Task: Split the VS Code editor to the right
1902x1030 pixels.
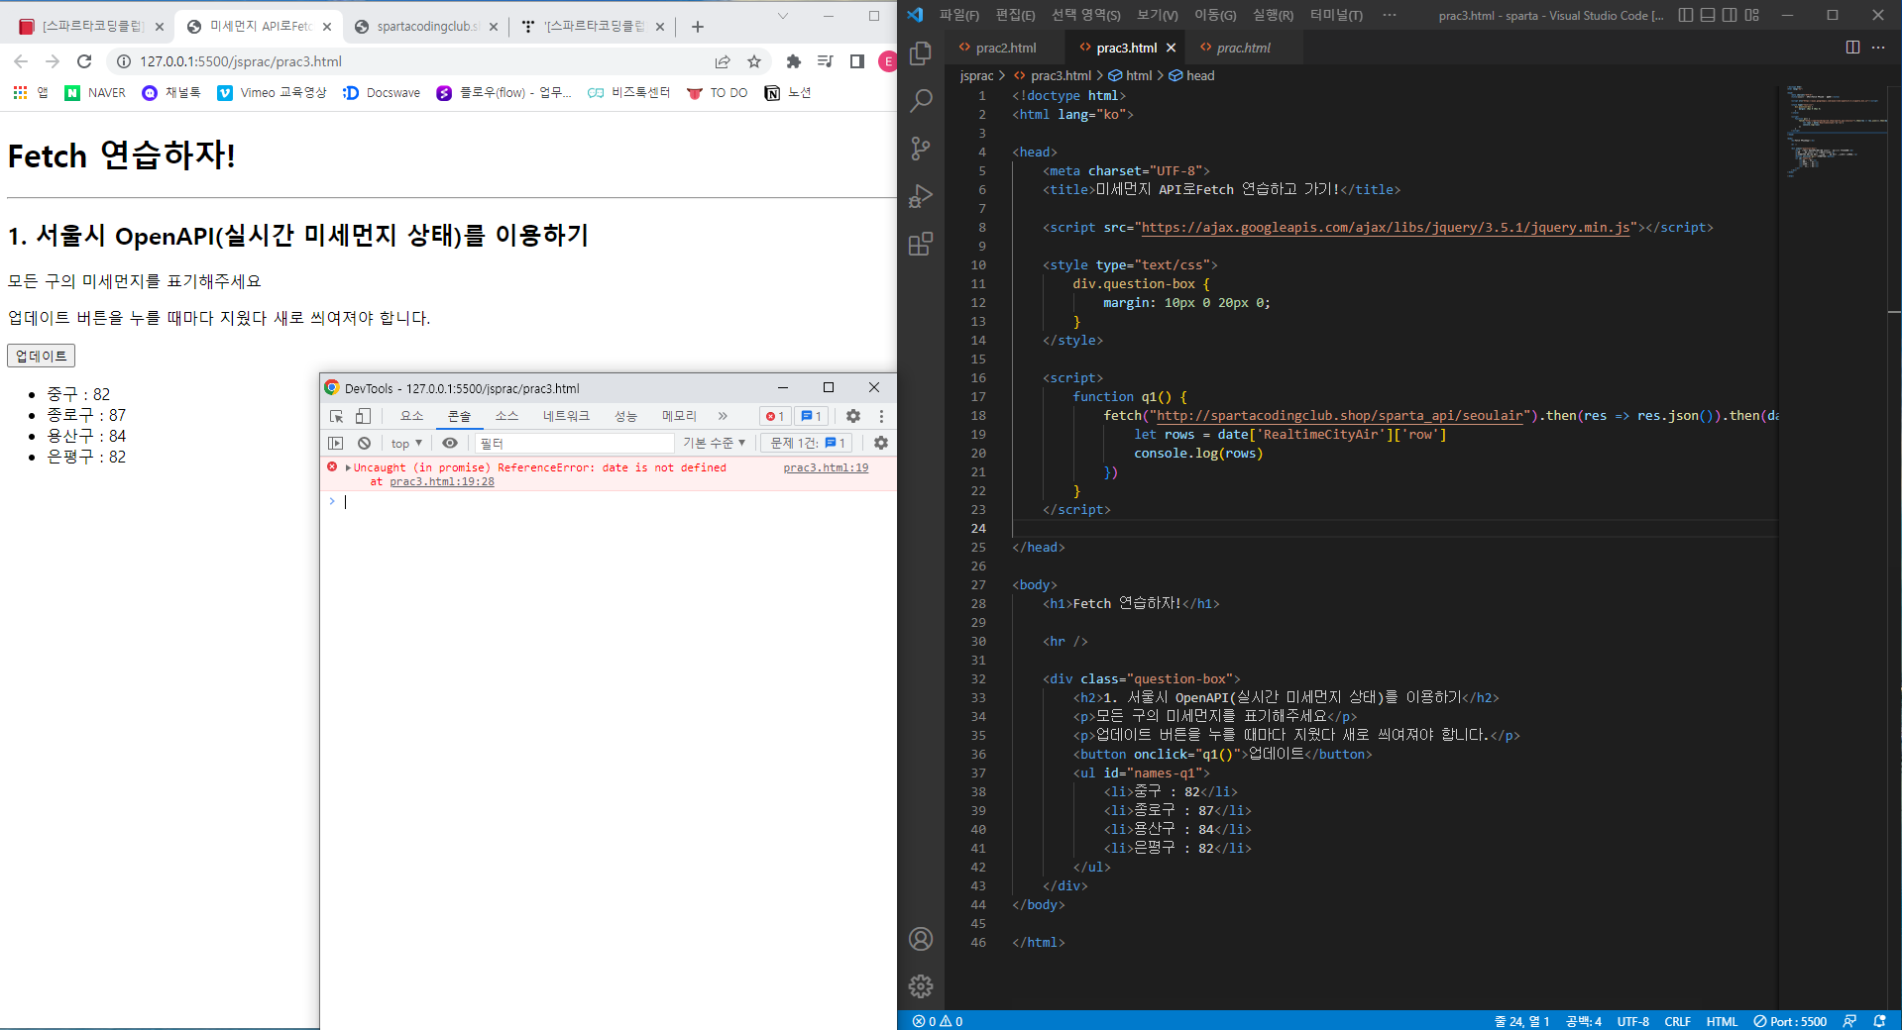Action: (1852, 48)
